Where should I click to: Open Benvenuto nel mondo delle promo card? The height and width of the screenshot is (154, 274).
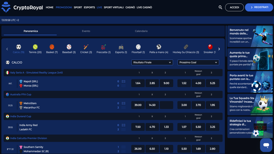(x=250, y=36)
